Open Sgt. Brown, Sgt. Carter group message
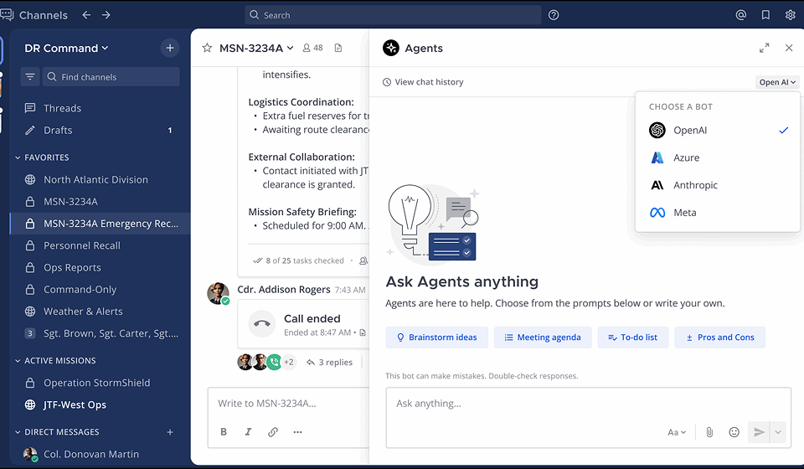The width and height of the screenshot is (804, 469). 100,333
